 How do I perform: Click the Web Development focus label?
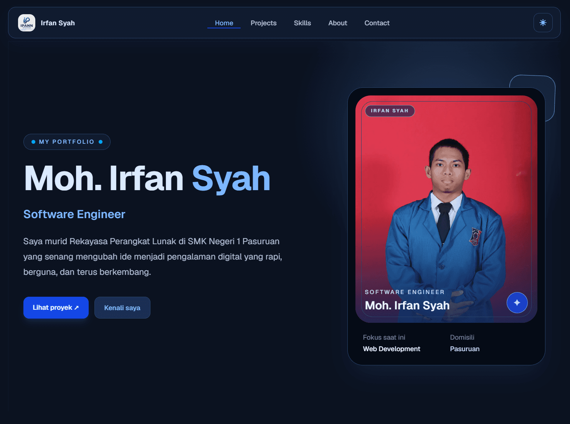click(392, 349)
